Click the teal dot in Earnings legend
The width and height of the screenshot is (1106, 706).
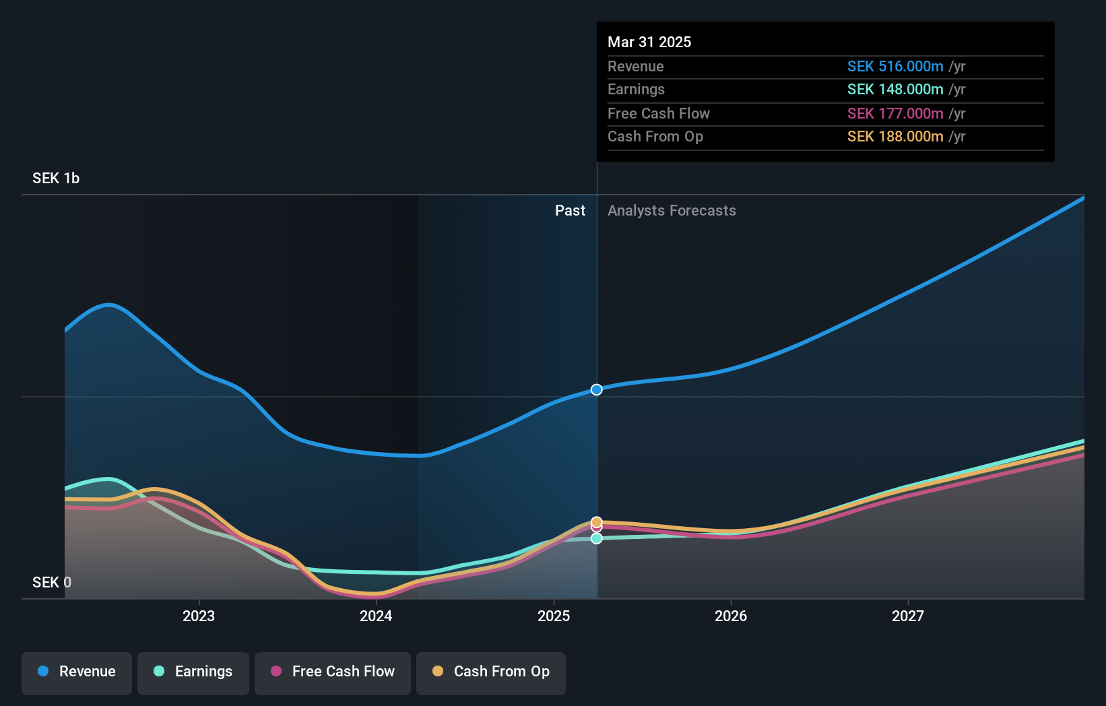click(159, 671)
